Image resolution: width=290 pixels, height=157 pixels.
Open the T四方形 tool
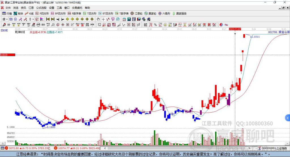(90, 14)
